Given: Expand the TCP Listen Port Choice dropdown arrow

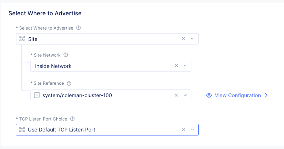Looking at the screenshot, I should point(192,130).
